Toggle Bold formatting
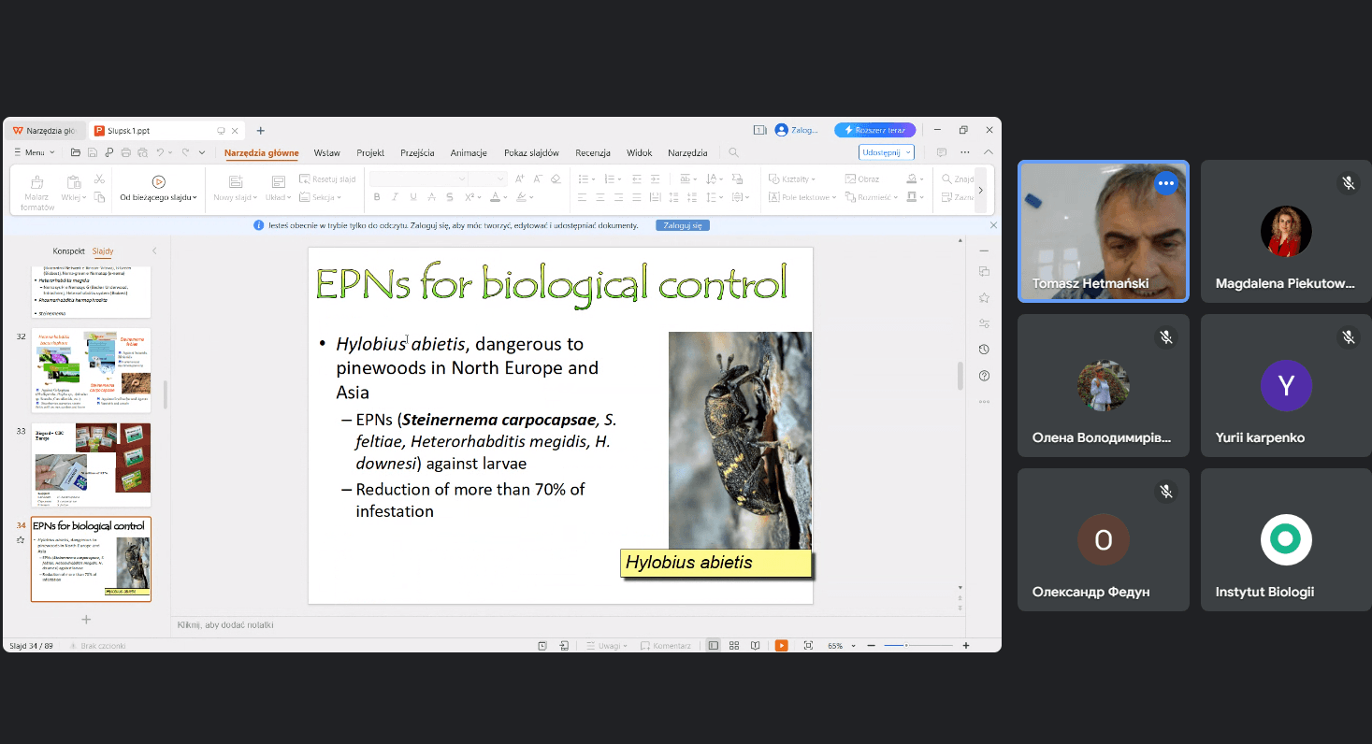Viewport: 1372px width, 744px height. pyautogui.click(x=377, y=197)
